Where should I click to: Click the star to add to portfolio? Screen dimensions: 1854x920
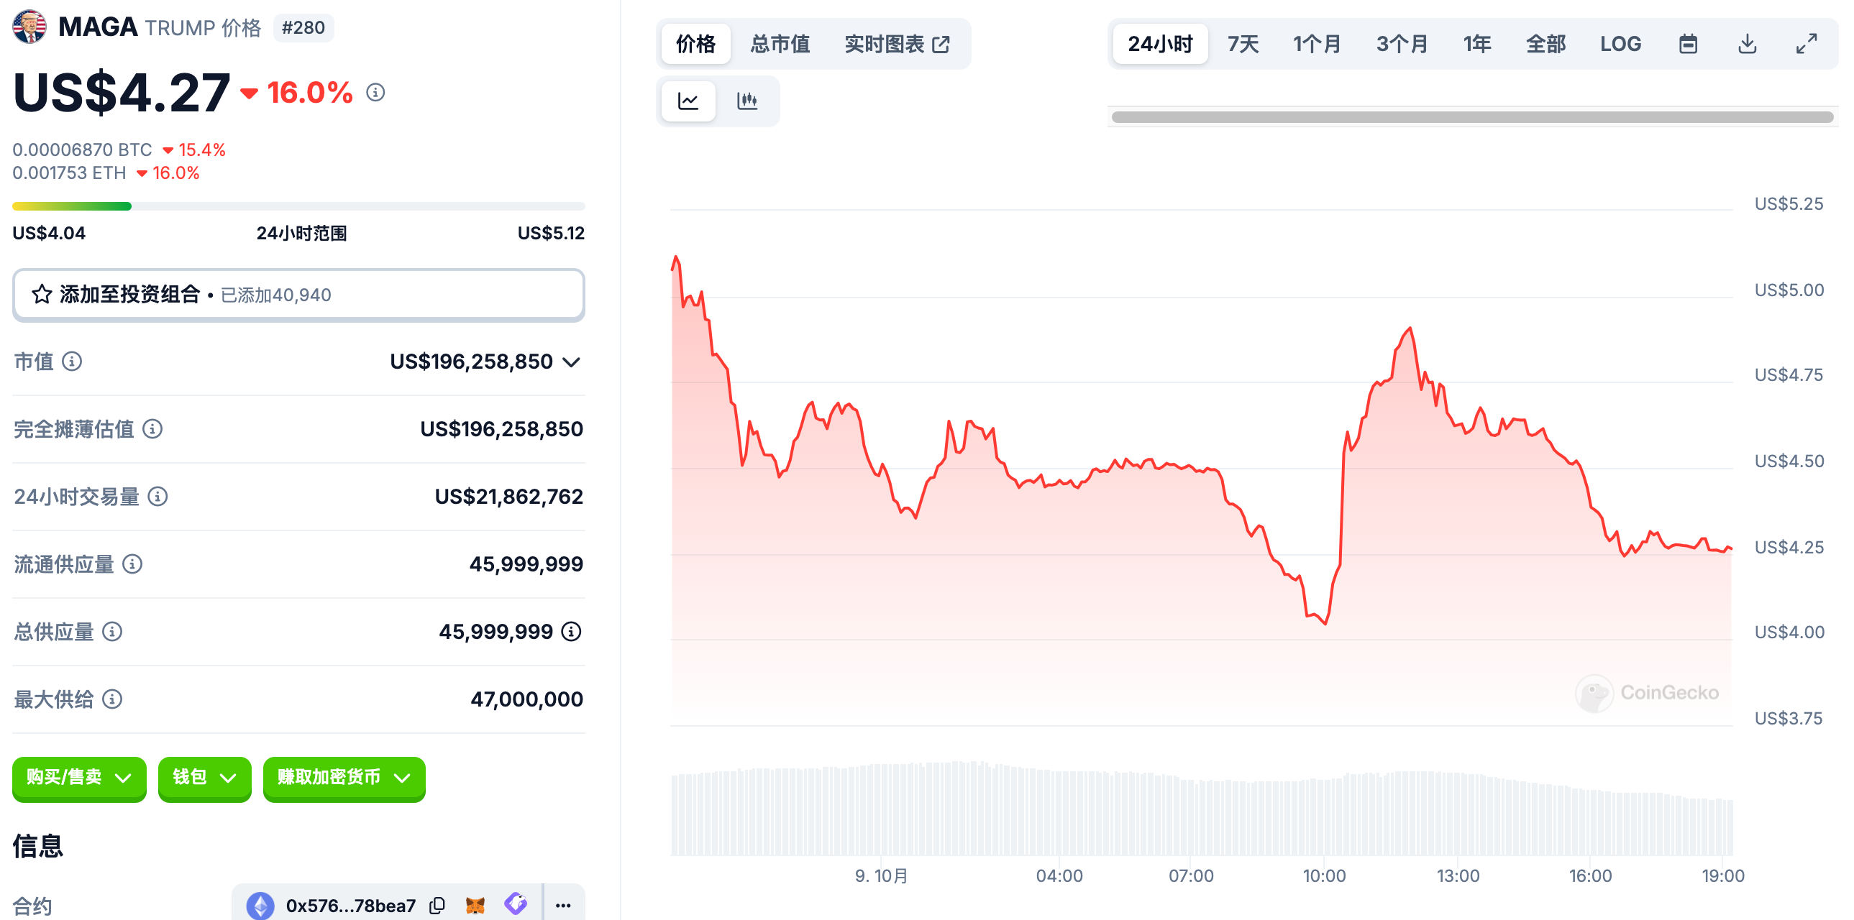pyautogui.click(x=42, y=294)
